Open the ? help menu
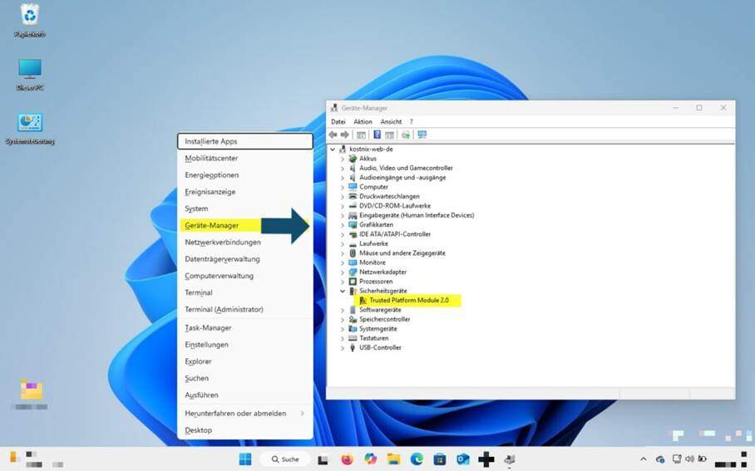The width and height of the screenshot is (755, 471). [412, 122]
